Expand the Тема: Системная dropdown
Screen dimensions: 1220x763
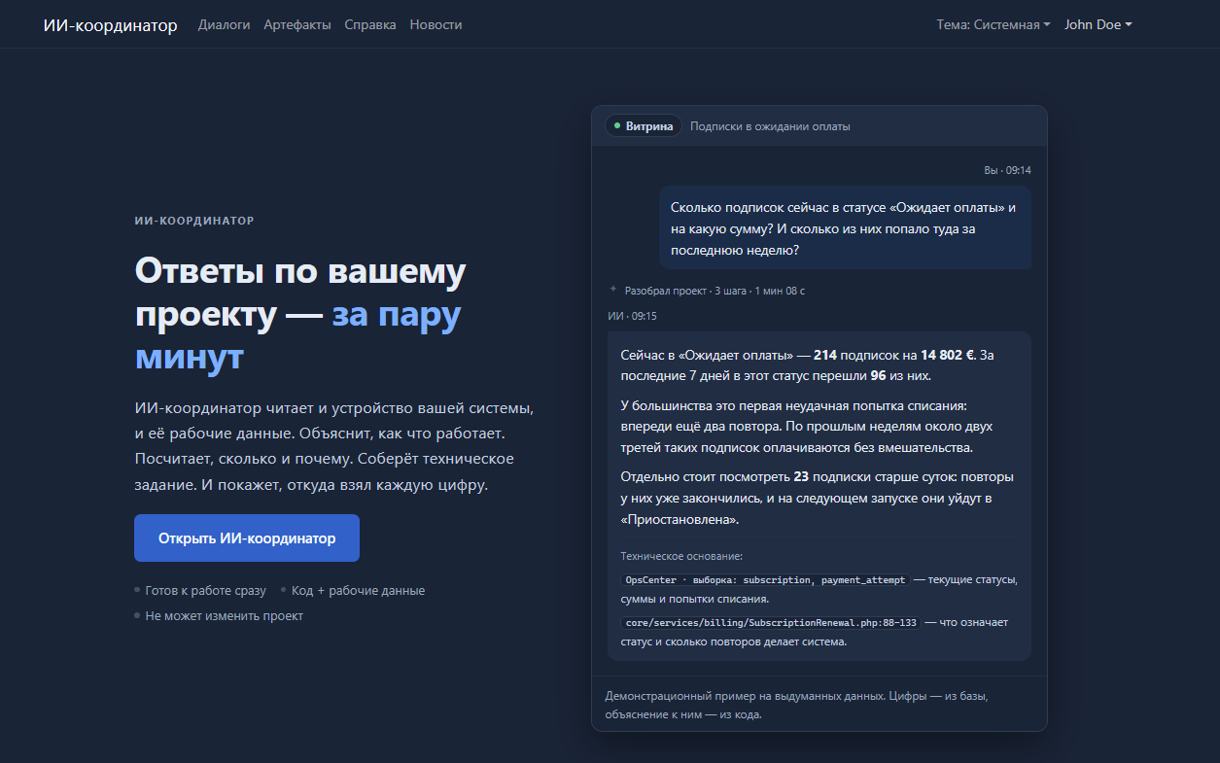click(993, 24)
